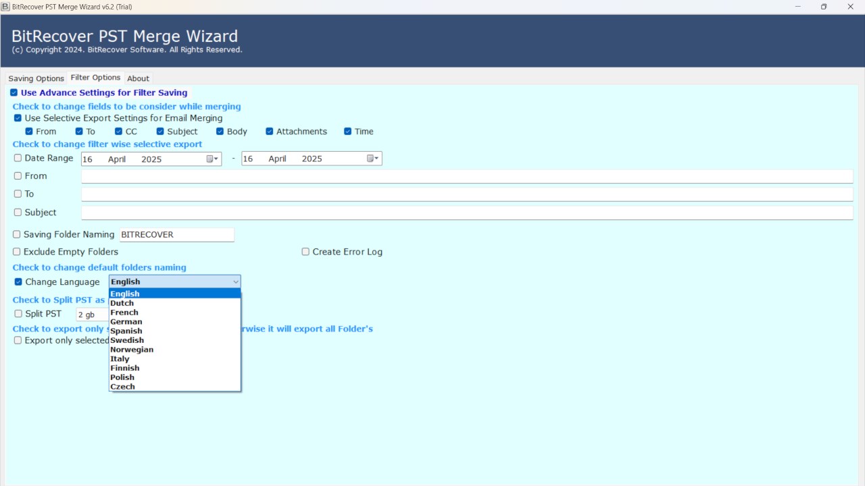The height and width of the screenshot is (486, 865).
Task: Click BitRecover app icon in title bar
Action: (5, 6)
